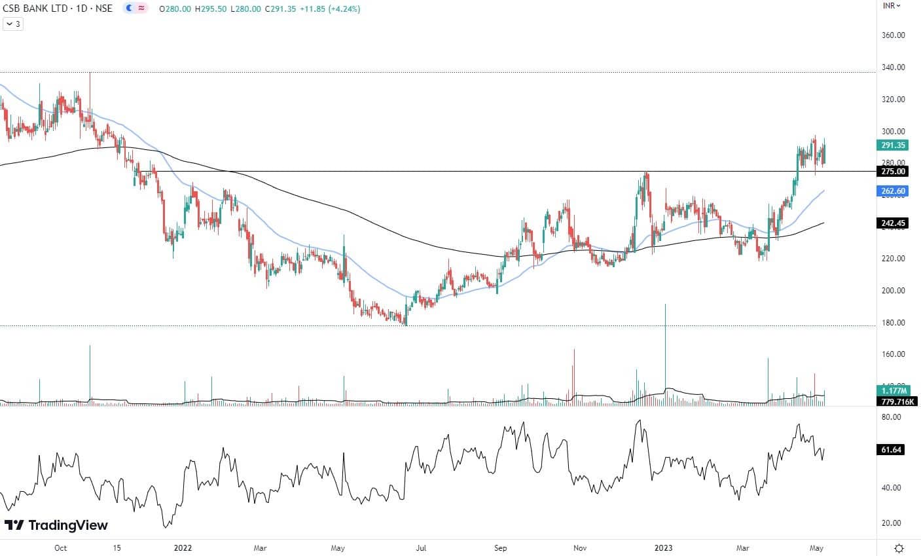The width and height of the screenshot is (921, 556).
Task: Click the 1.177M volume value label
Action: pyautogui.click(x=892, y=391)
